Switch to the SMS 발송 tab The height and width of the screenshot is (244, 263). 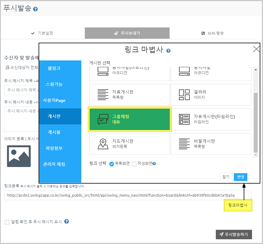pos(213,33)
